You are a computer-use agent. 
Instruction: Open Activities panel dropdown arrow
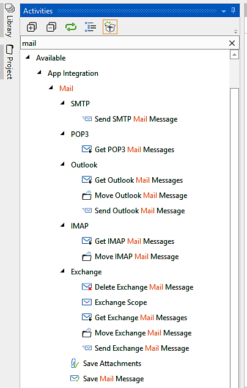pyautogui.click(x=224, y=11)
